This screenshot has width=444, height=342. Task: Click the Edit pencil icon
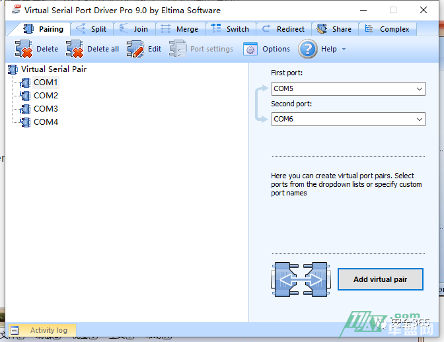(x=135, y=49)
